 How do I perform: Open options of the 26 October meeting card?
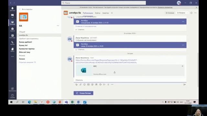pos(183,22)
